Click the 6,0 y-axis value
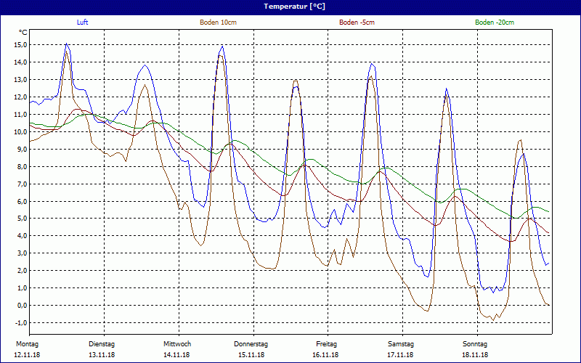 pos(22,202)
